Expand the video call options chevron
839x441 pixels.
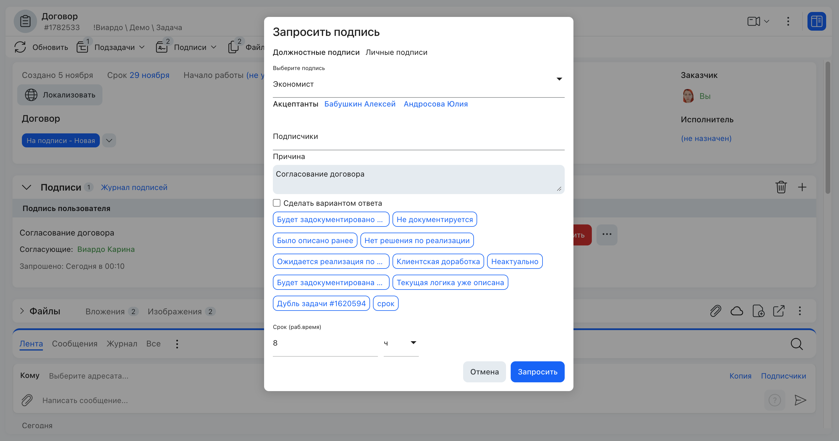(x=766, y=22)
